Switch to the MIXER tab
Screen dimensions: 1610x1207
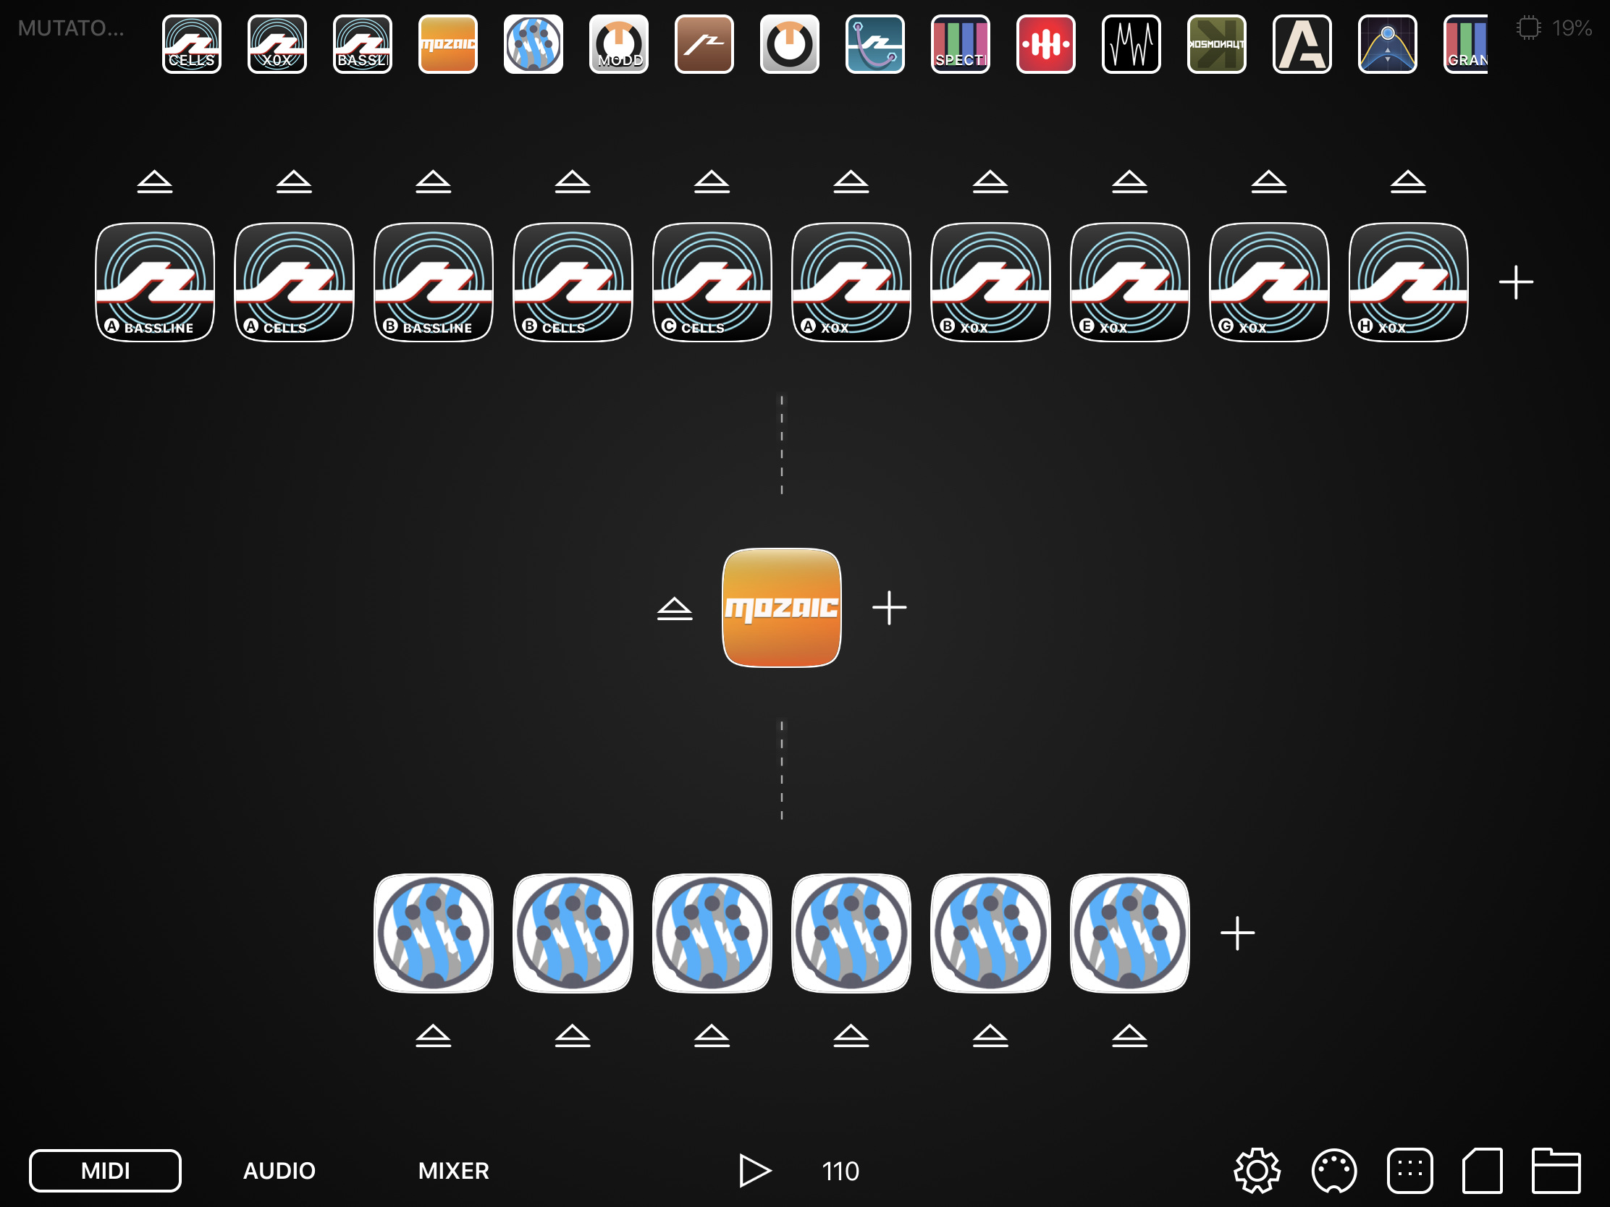coord(453,1171)
